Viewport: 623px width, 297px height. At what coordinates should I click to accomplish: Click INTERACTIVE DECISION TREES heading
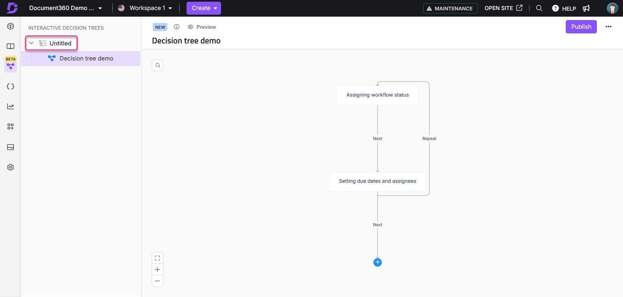(x=66, y=28)
